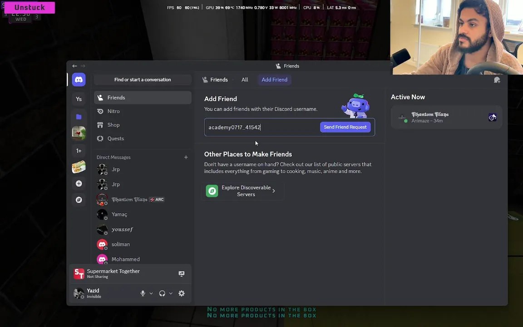Open the server with heart plant picture
This screenshot has width=523, height=327.
pyautogui.click(x=79, y=133)
